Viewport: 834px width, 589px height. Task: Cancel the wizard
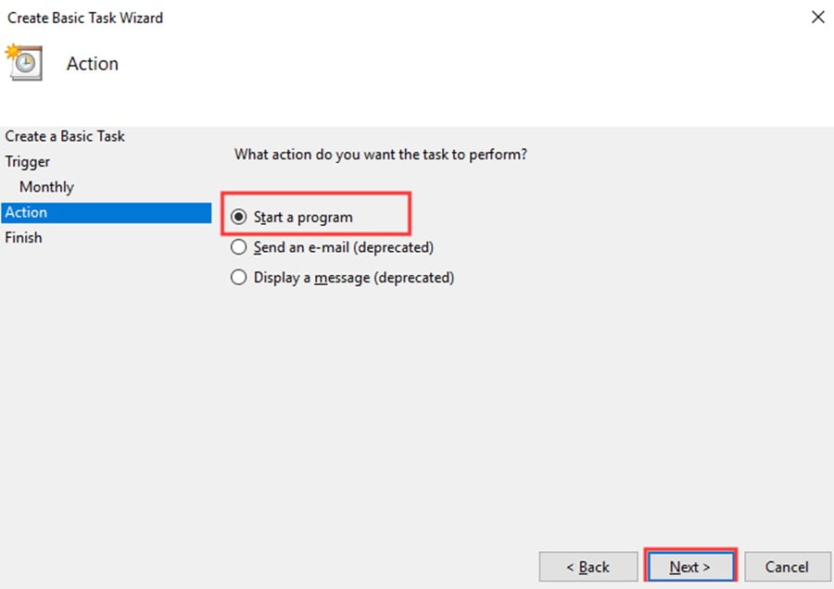[x=787, y=567]
